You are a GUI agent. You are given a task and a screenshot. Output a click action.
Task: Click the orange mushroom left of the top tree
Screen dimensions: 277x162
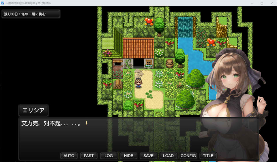[149, 22]
